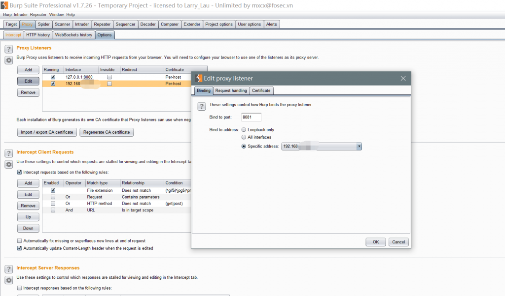Click Edit button for intercept rules
This screenshot has height=296, width=505.
[28, 194]
